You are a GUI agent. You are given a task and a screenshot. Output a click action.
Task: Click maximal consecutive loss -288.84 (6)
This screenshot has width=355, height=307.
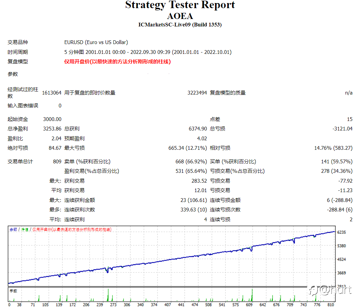coord(340,210)
